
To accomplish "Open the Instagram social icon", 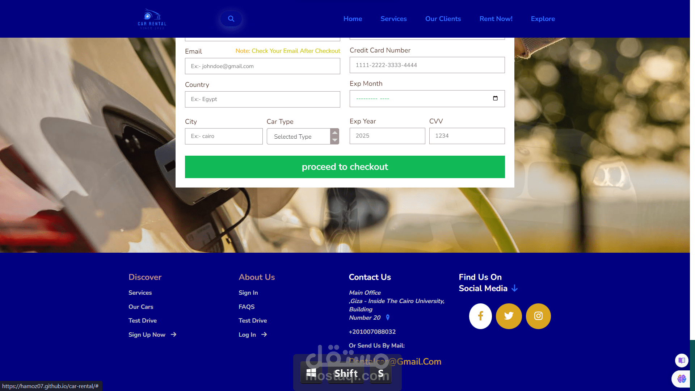I will (538, 316).
